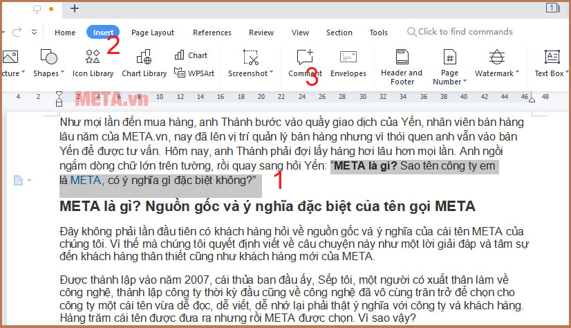The image size is (571, 328).
Task: Click the monitor icon in tab bar
Action: click(x=37, y=9)
